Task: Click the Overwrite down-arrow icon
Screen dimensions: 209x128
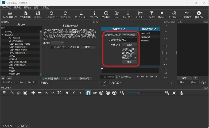Action: coord(53,93)
